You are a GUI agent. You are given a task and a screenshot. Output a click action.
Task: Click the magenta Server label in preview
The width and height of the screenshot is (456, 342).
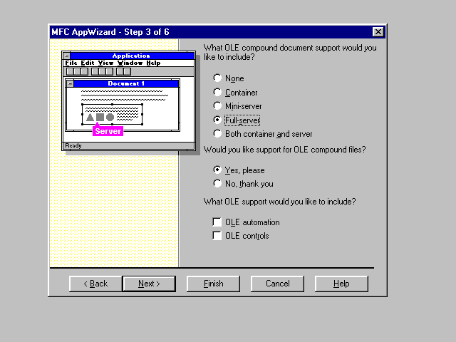[108, 131]
